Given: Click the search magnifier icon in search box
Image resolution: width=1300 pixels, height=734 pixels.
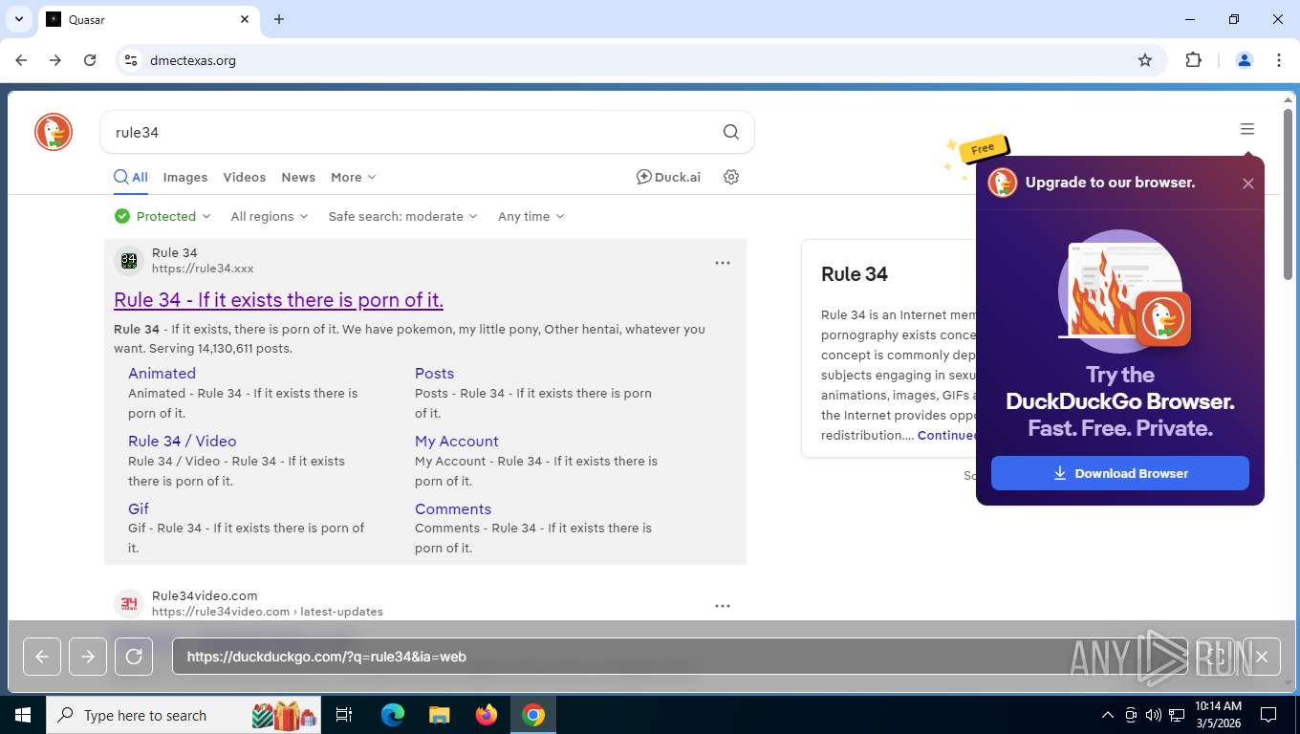Looking at the screenshot, I should (731, 132).
